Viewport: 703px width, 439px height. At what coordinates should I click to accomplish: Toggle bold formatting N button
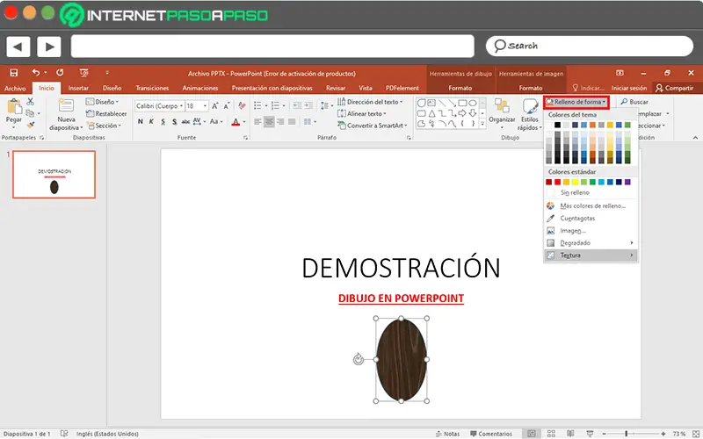[x=140, y=122]
